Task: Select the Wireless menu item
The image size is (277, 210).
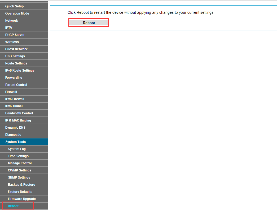Action: (x=24, y=42)
